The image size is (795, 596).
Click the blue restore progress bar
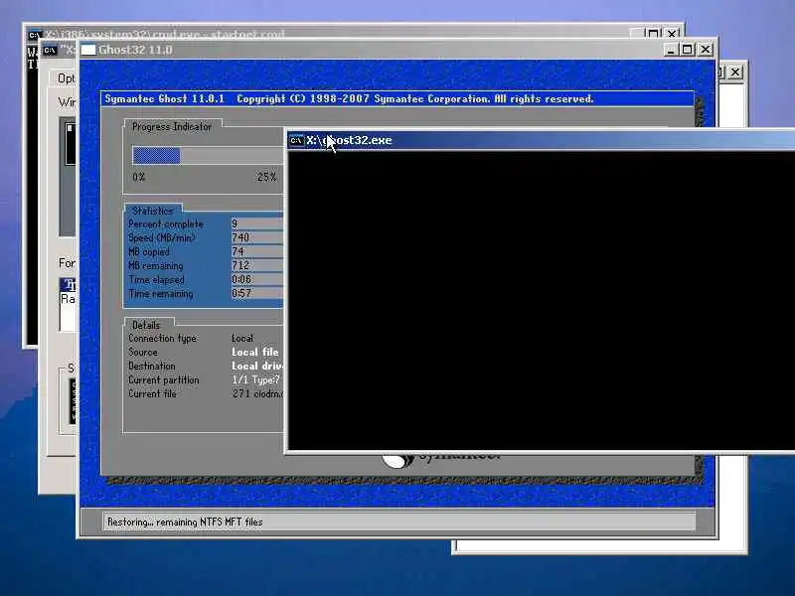coord(156,156)
